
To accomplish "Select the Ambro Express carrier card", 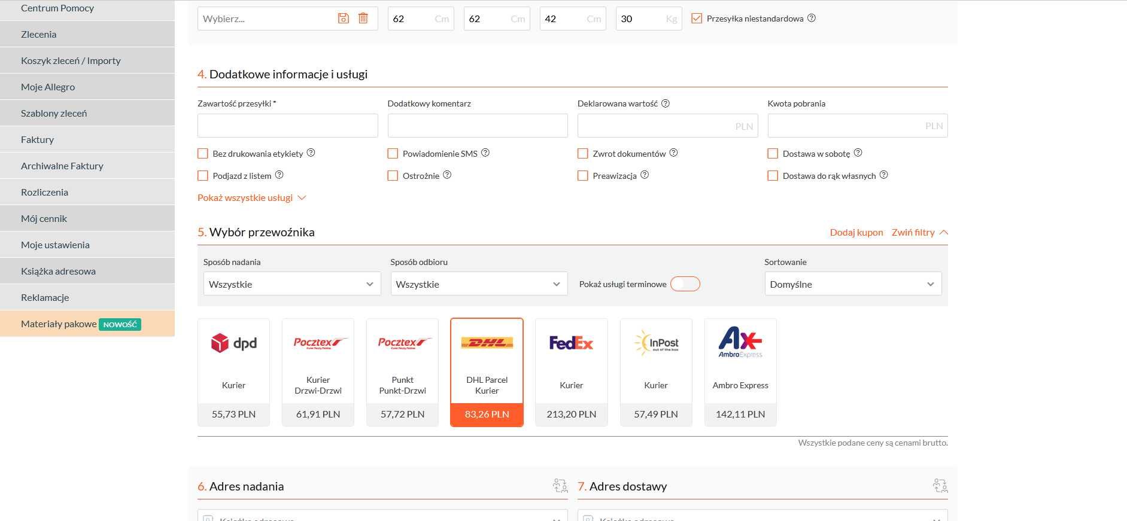I will click(740, 372).
